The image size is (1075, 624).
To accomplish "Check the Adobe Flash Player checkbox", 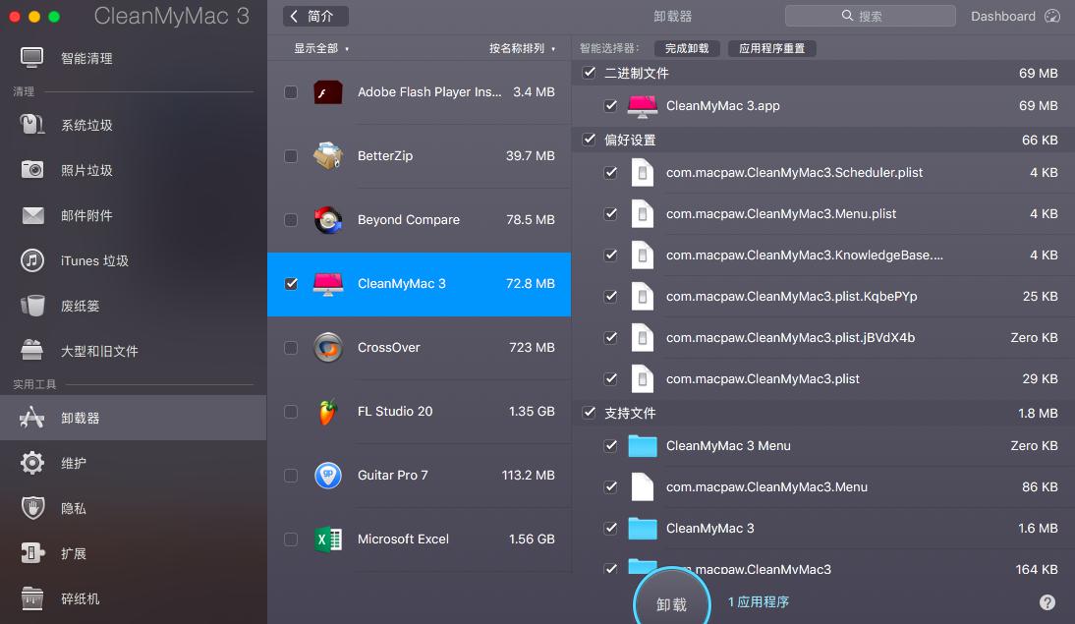I will tap(291, 92).
